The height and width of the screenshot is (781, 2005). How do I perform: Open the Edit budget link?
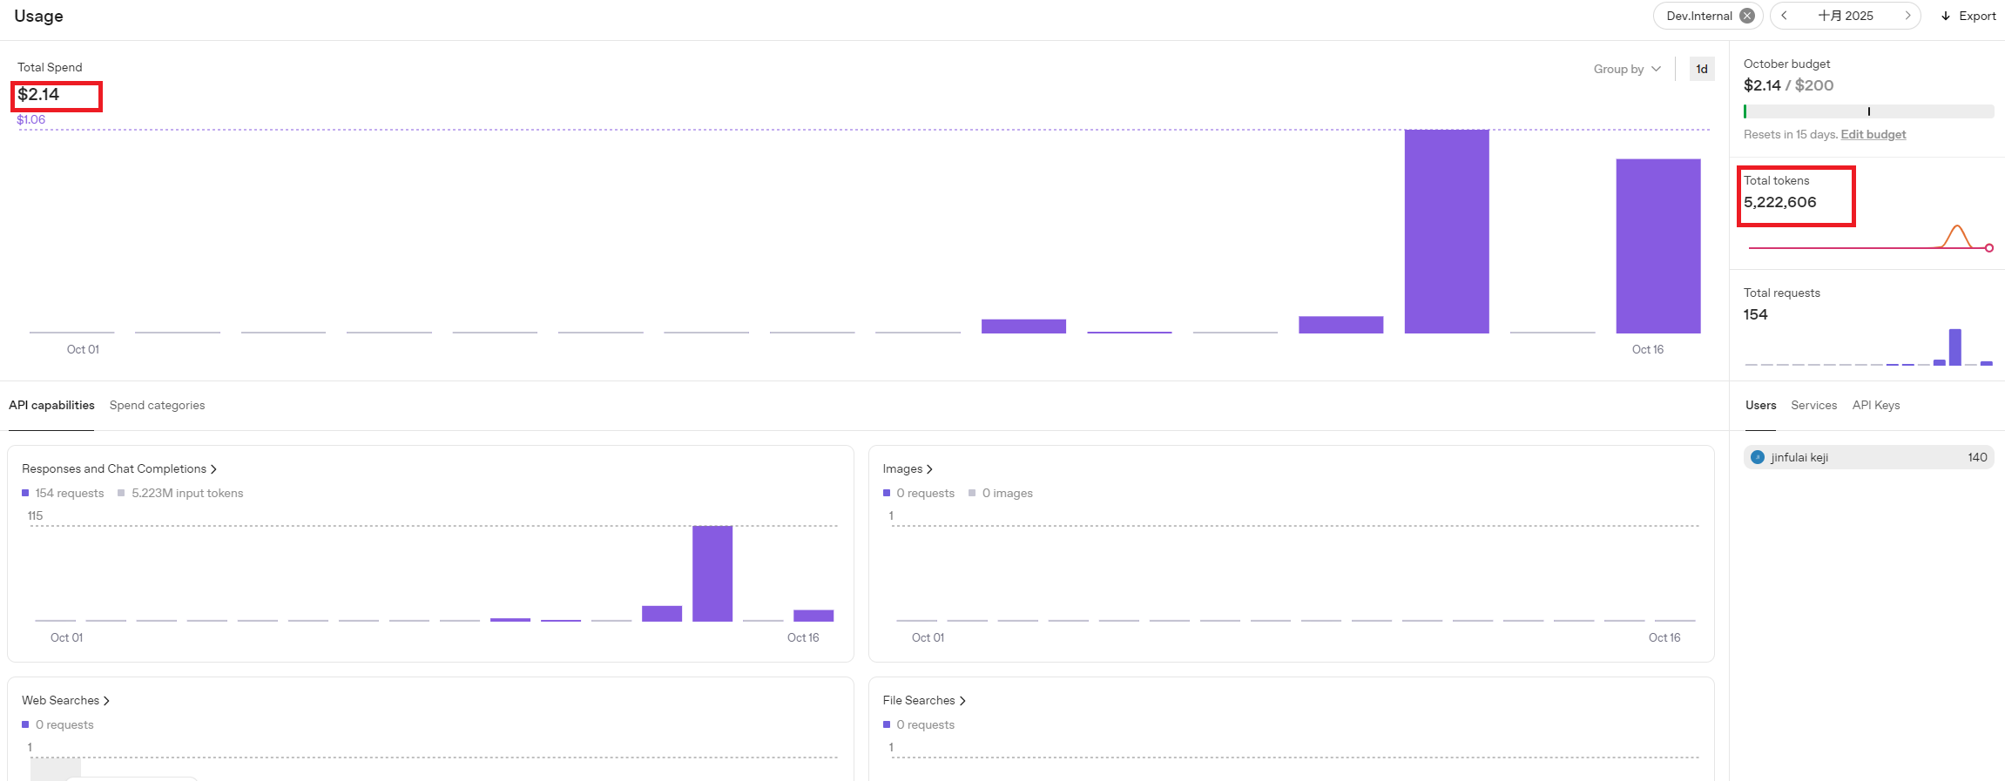1873,134
